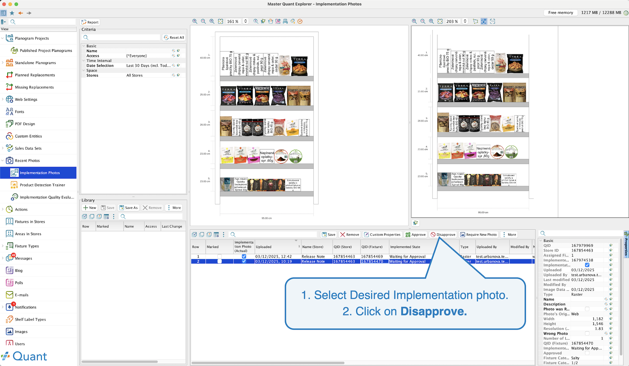Click the free memory smiley status icon
The image size is (629, 366).
(626, 13)
